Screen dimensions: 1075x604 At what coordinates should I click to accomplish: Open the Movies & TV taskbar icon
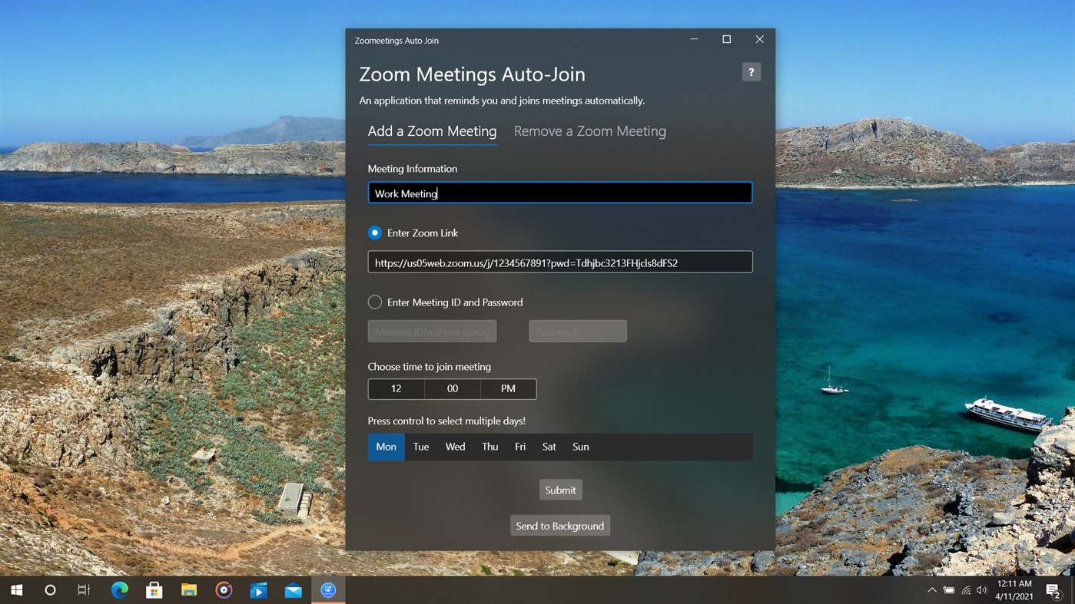[258, 589]
